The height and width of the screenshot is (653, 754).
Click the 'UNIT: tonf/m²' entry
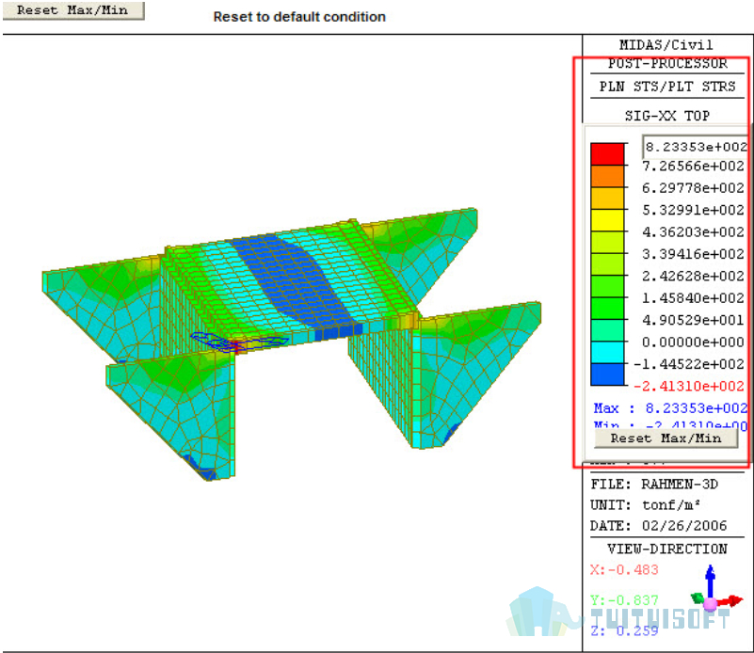tap(646, 505)
